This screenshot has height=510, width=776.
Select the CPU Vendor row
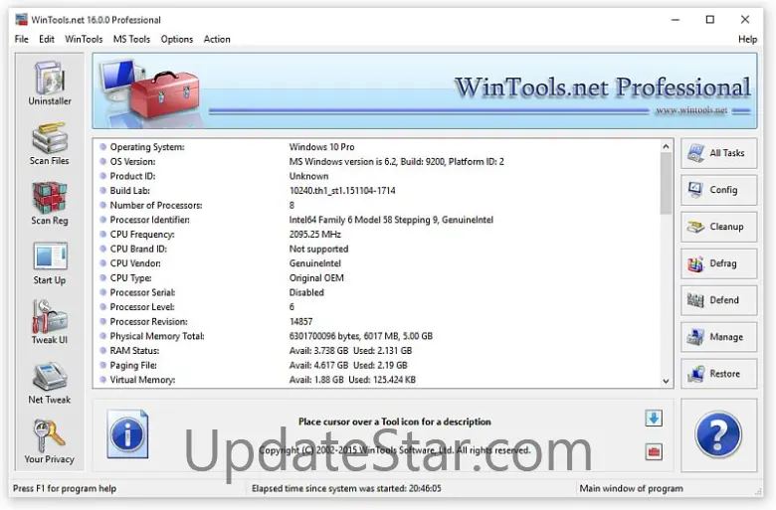point(379,263)
